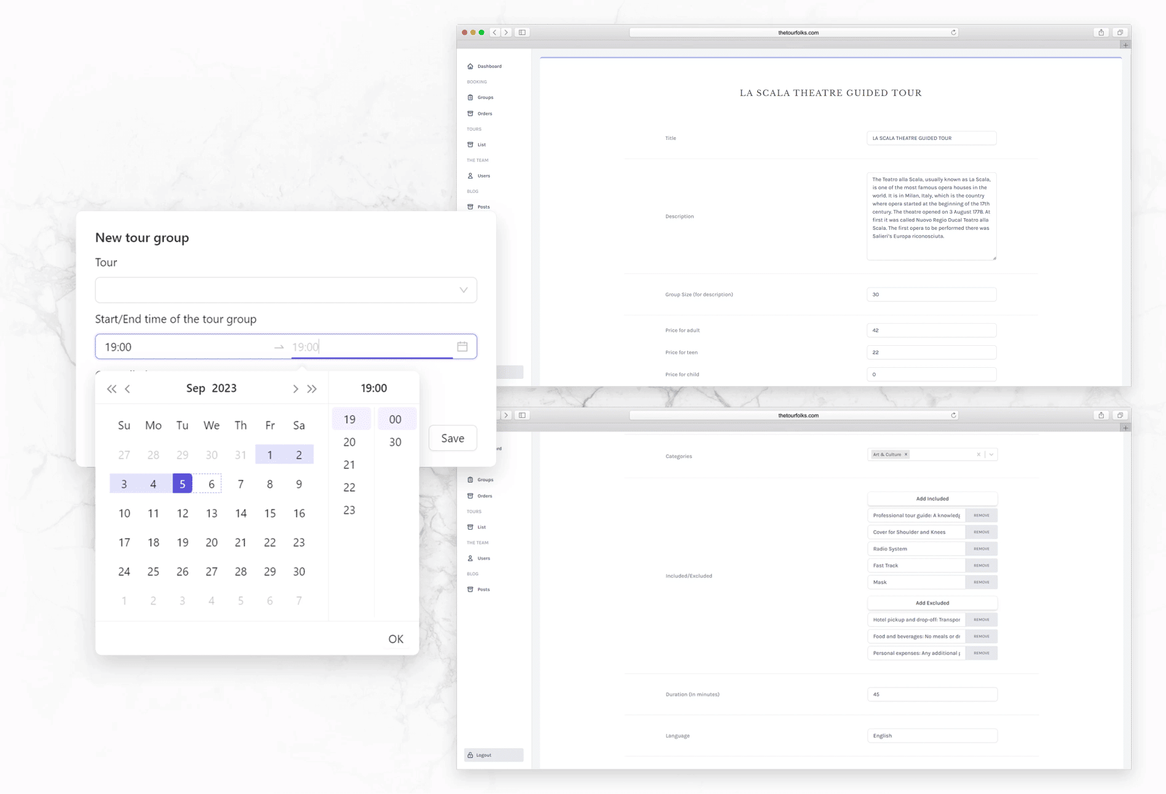
Task: Open Users in top window sidebar
Action: (x=479, y=176)
